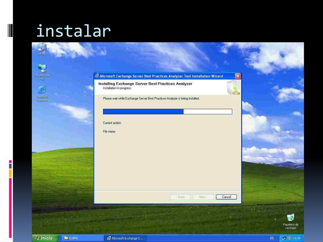Open the Mi PC desktop icon

[42, 49]
